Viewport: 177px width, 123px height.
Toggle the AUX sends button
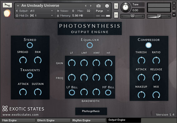(174, 11)
